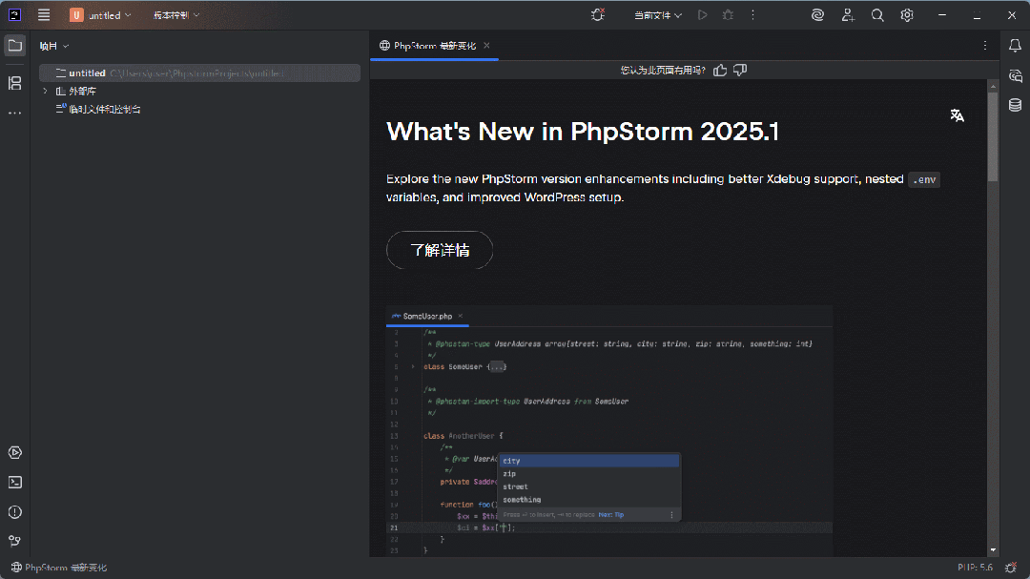This screenshot has height=579, width=1030.
Task: Click the status bar debug listener icon
Action: point(1011,568)
